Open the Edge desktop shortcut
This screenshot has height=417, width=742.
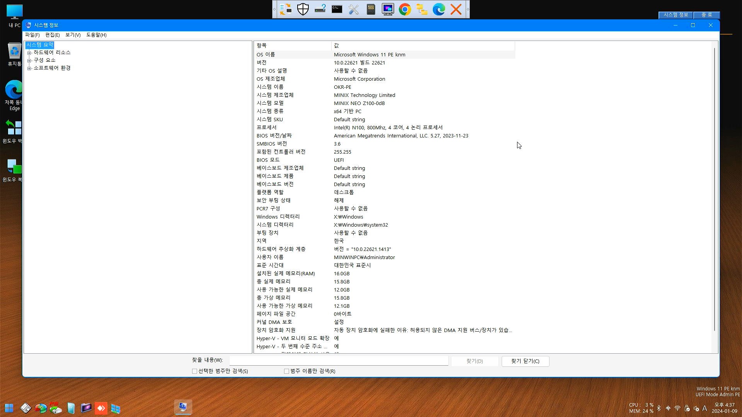(14, 95)
